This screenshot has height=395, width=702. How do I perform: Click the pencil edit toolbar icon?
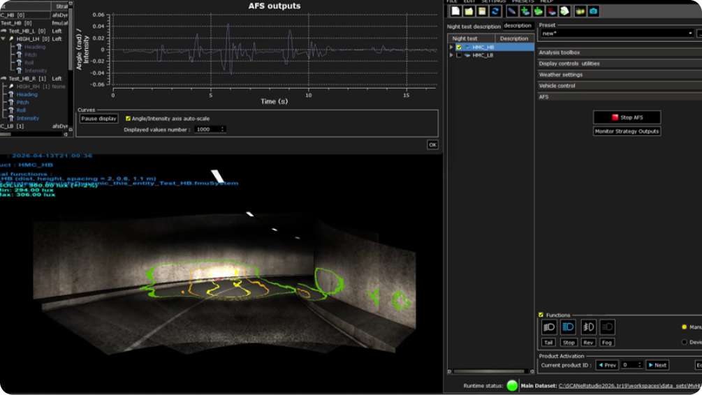[x=512, y=12]
